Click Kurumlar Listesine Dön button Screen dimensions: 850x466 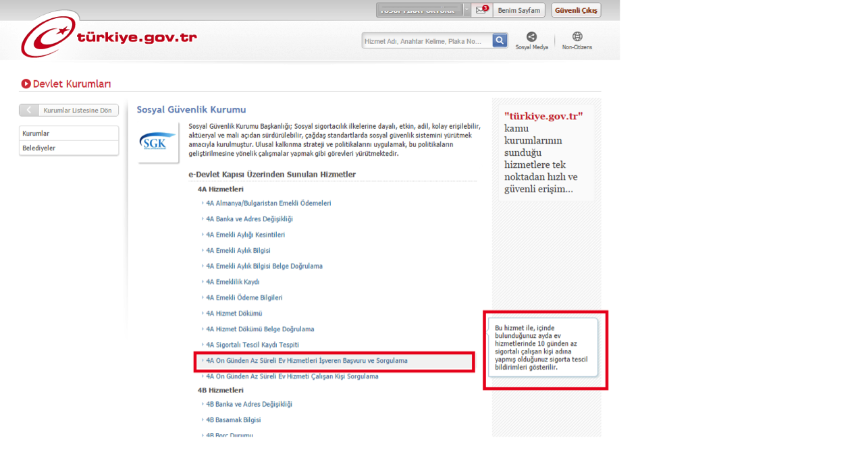click(69, 111)
